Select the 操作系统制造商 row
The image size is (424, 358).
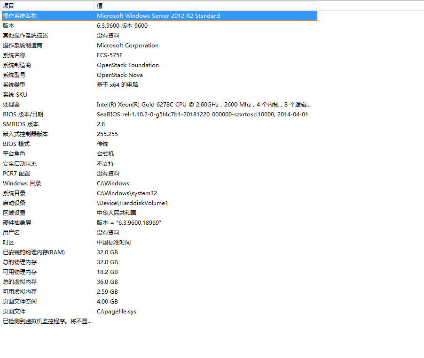(x=159, y=46)
